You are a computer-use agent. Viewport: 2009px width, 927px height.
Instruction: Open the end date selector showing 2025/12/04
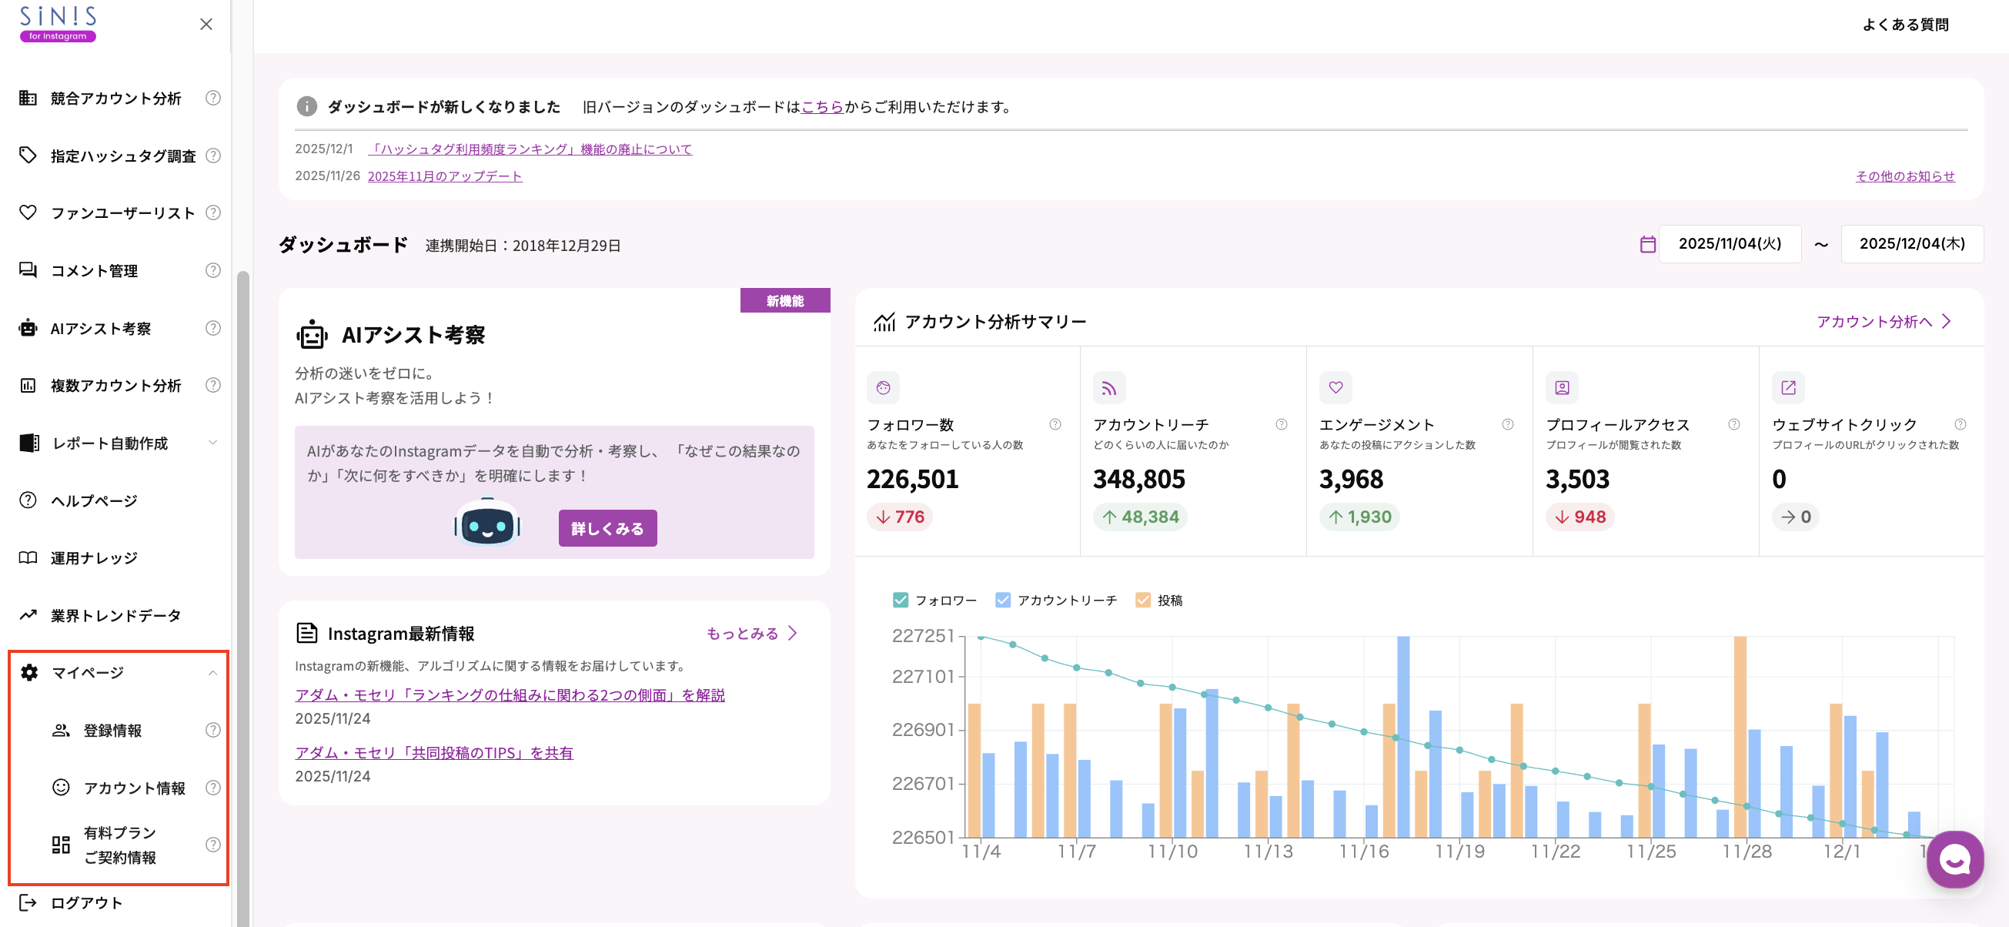[1911, 243]
